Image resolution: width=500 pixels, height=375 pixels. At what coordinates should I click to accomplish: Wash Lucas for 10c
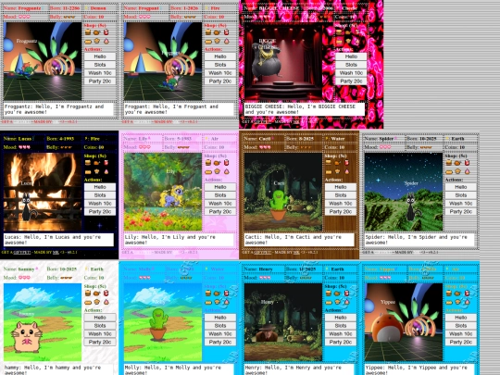point(100,204)
